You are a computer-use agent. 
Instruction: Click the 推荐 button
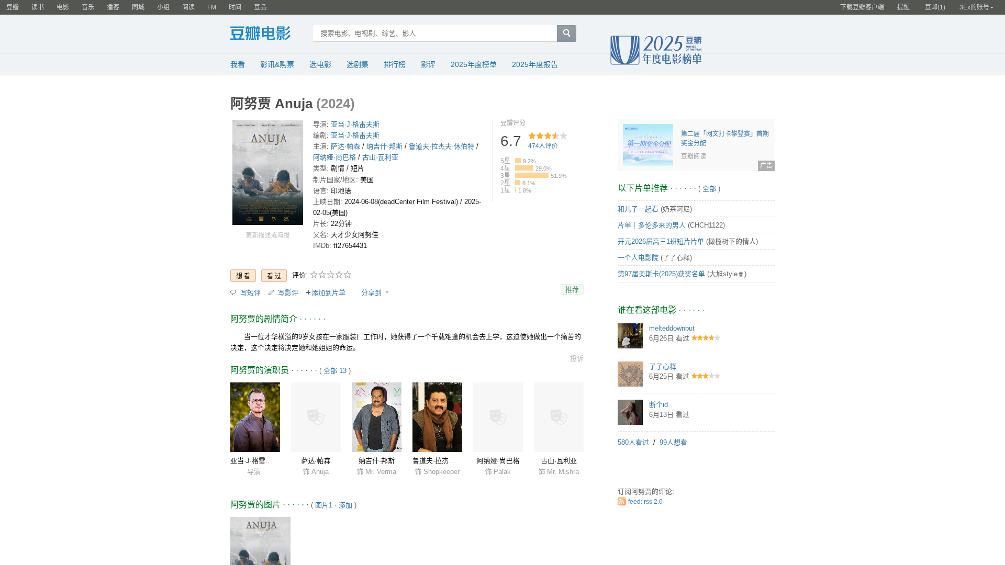[x=572, y=290]
